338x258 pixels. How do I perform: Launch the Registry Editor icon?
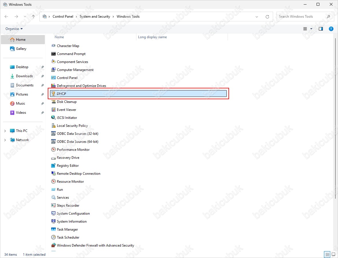tap(53, 165)
